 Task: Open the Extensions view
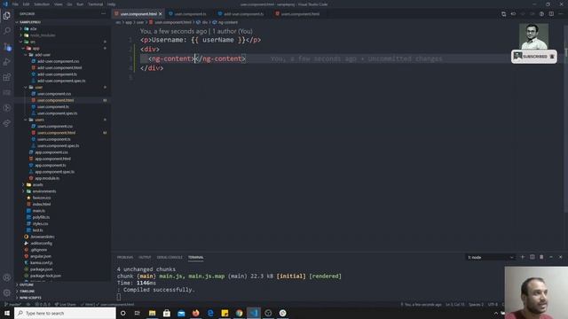point(7,77)
